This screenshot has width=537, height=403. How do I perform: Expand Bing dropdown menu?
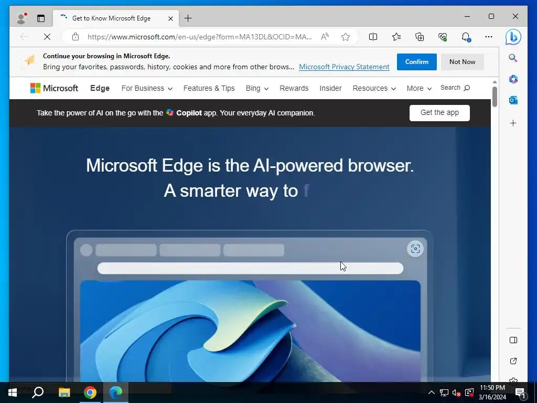coord(257,88)
